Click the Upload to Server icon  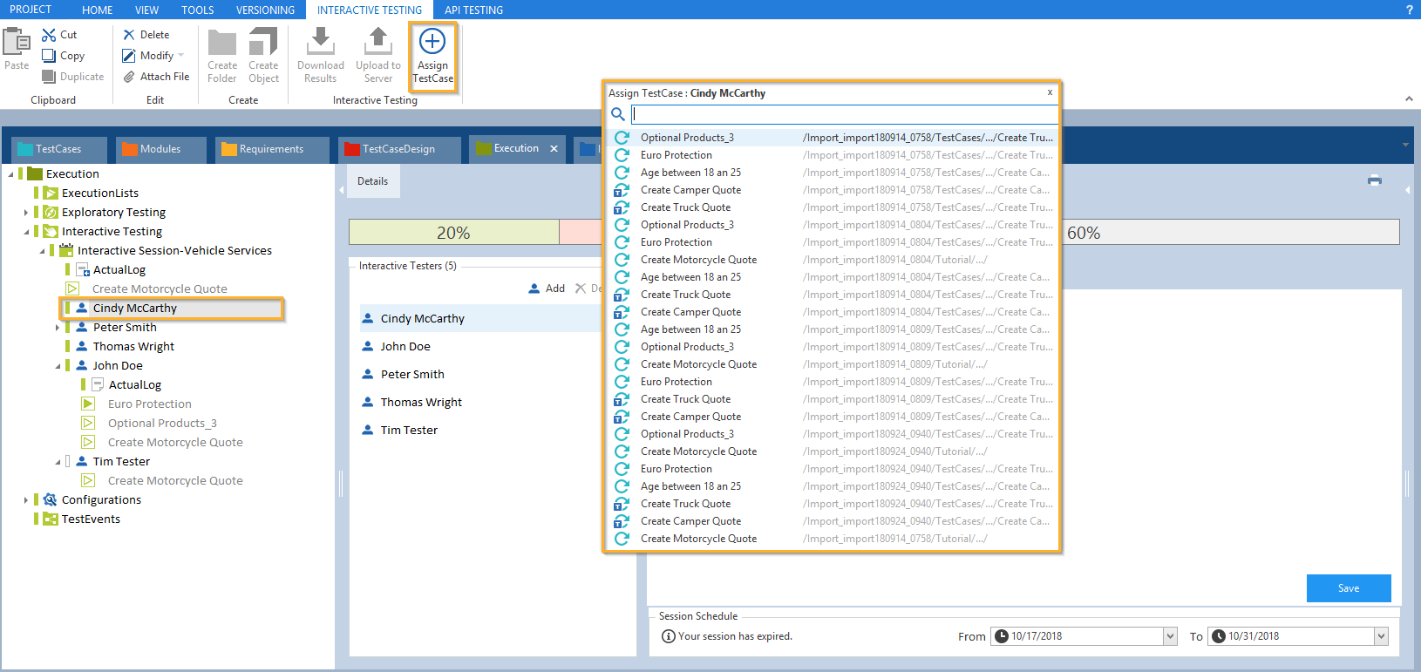(377, 41)
